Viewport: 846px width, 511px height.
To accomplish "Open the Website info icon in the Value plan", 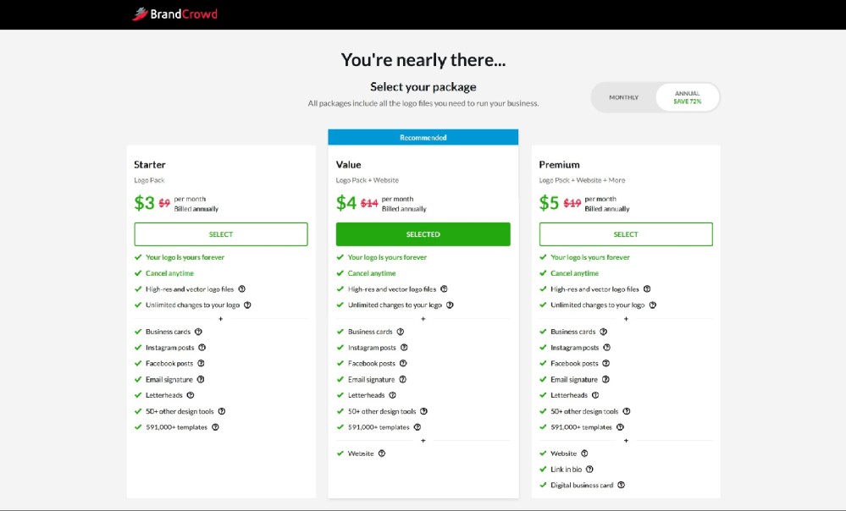I will click(x=381, y=453).
